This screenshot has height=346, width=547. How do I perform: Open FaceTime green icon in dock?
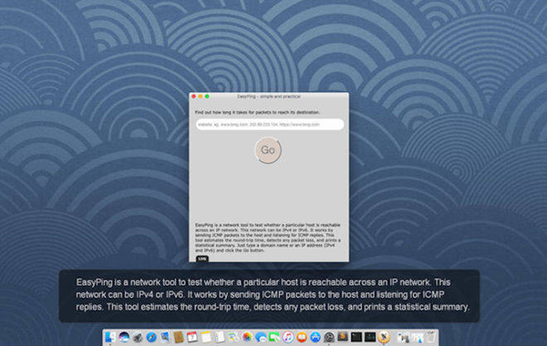coord(274,337)
